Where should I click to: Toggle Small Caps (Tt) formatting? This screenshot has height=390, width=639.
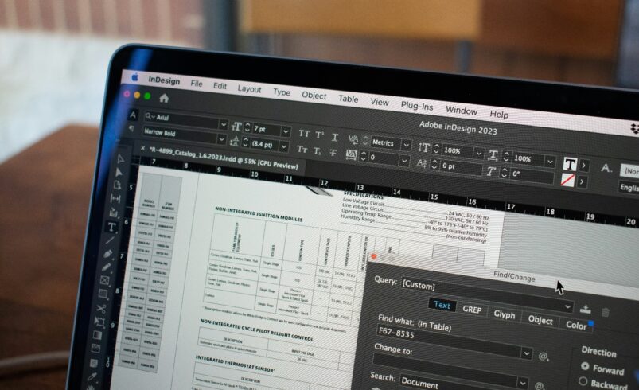tap(302, 149)
